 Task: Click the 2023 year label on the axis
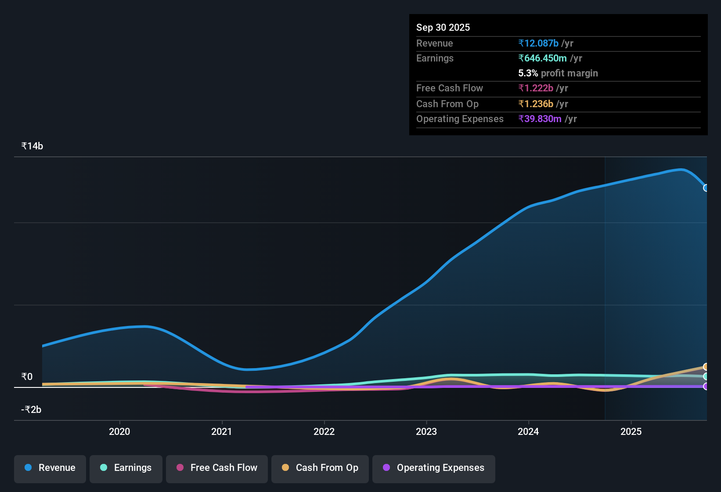tap(426, 432)
